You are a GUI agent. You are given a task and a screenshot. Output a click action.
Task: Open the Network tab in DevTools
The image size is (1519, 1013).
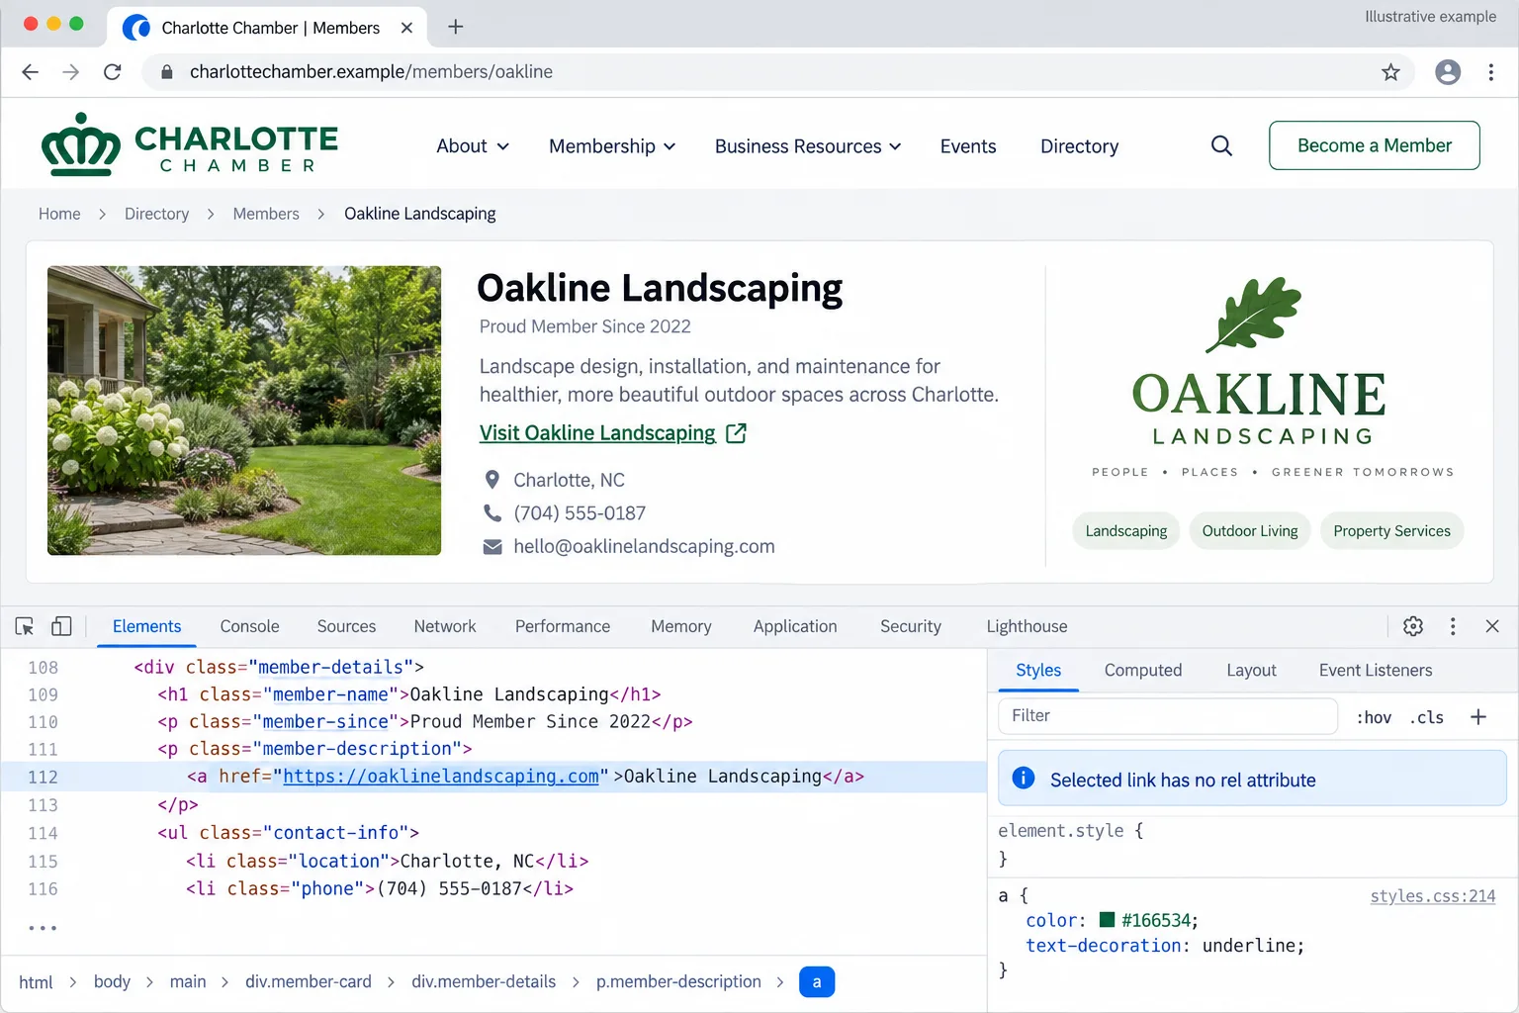(x=445, y=626)
